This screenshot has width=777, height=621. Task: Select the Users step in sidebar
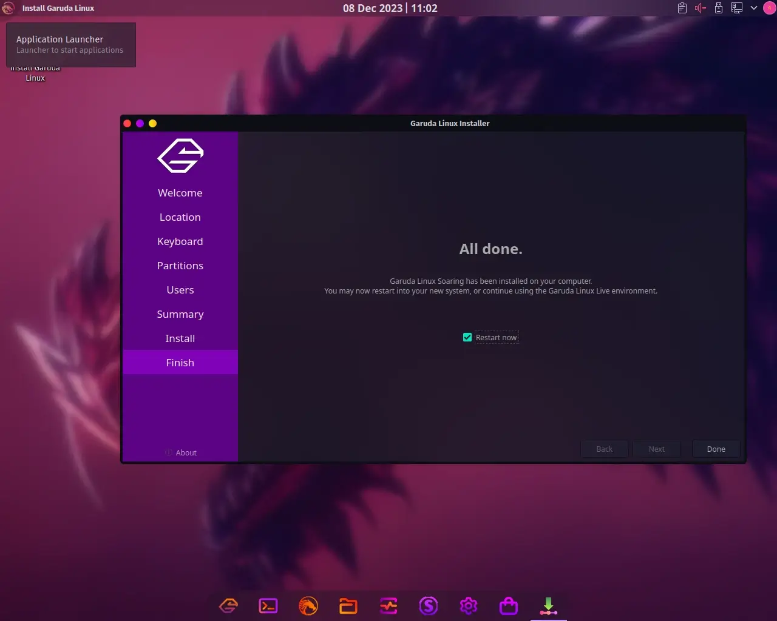(x=180, y=290)
